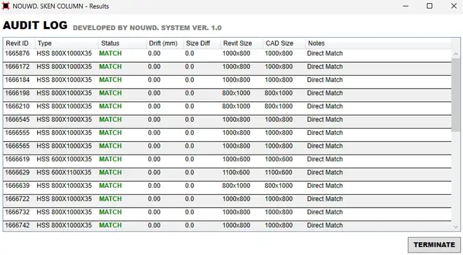Screen dimensions: 463x255
Task: Sort by the Type column header
Action: pyautogui.click(x=67, y=43)
